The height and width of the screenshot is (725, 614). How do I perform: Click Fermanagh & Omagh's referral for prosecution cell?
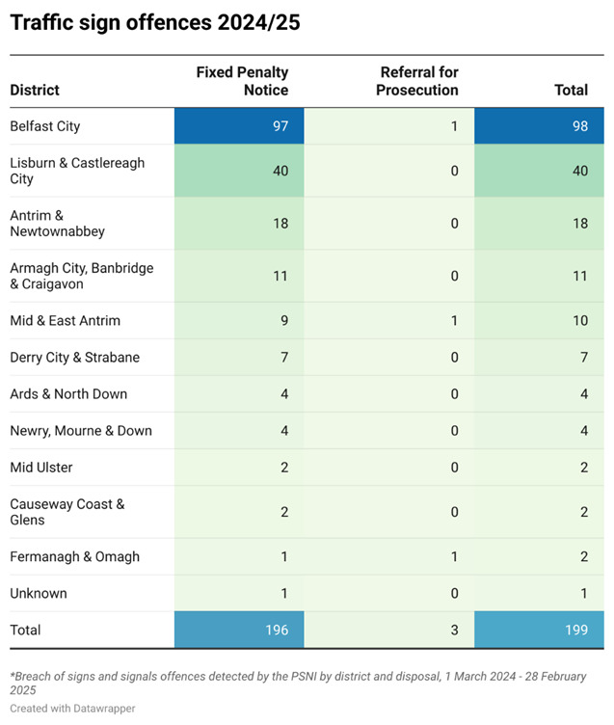[389, 556]
